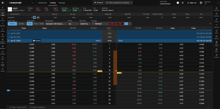220x109 pixels.
Task: Click the red price marker on strike ruler
Action: [x=116, y=71]
